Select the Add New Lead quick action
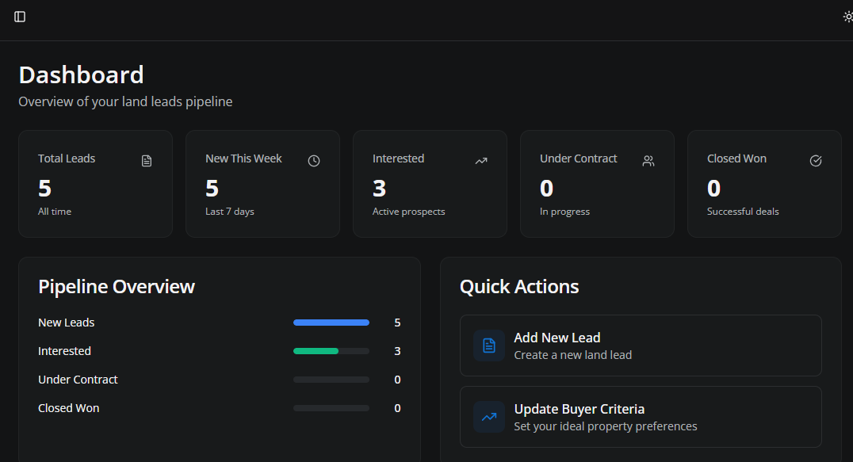 (641, 345)
